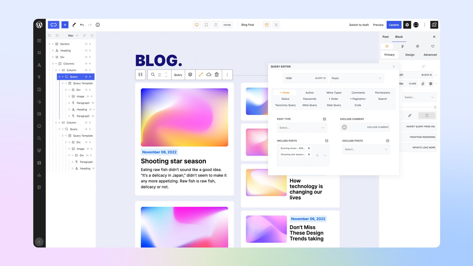Click the WordPress logo icon
Image resolution: width=473 pixels, height=266 pixels.
pyautogui.click(x=39, y=25)
